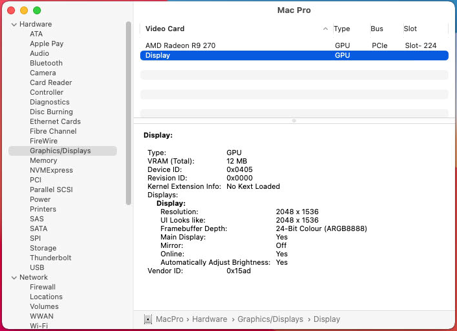Open the Printers section

[43, 209]
